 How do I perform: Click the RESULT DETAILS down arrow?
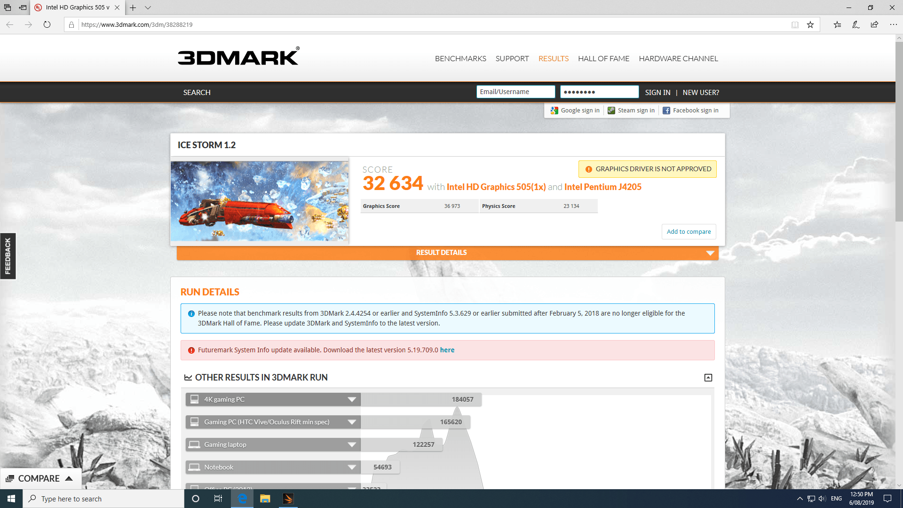[x=710, y=253]
